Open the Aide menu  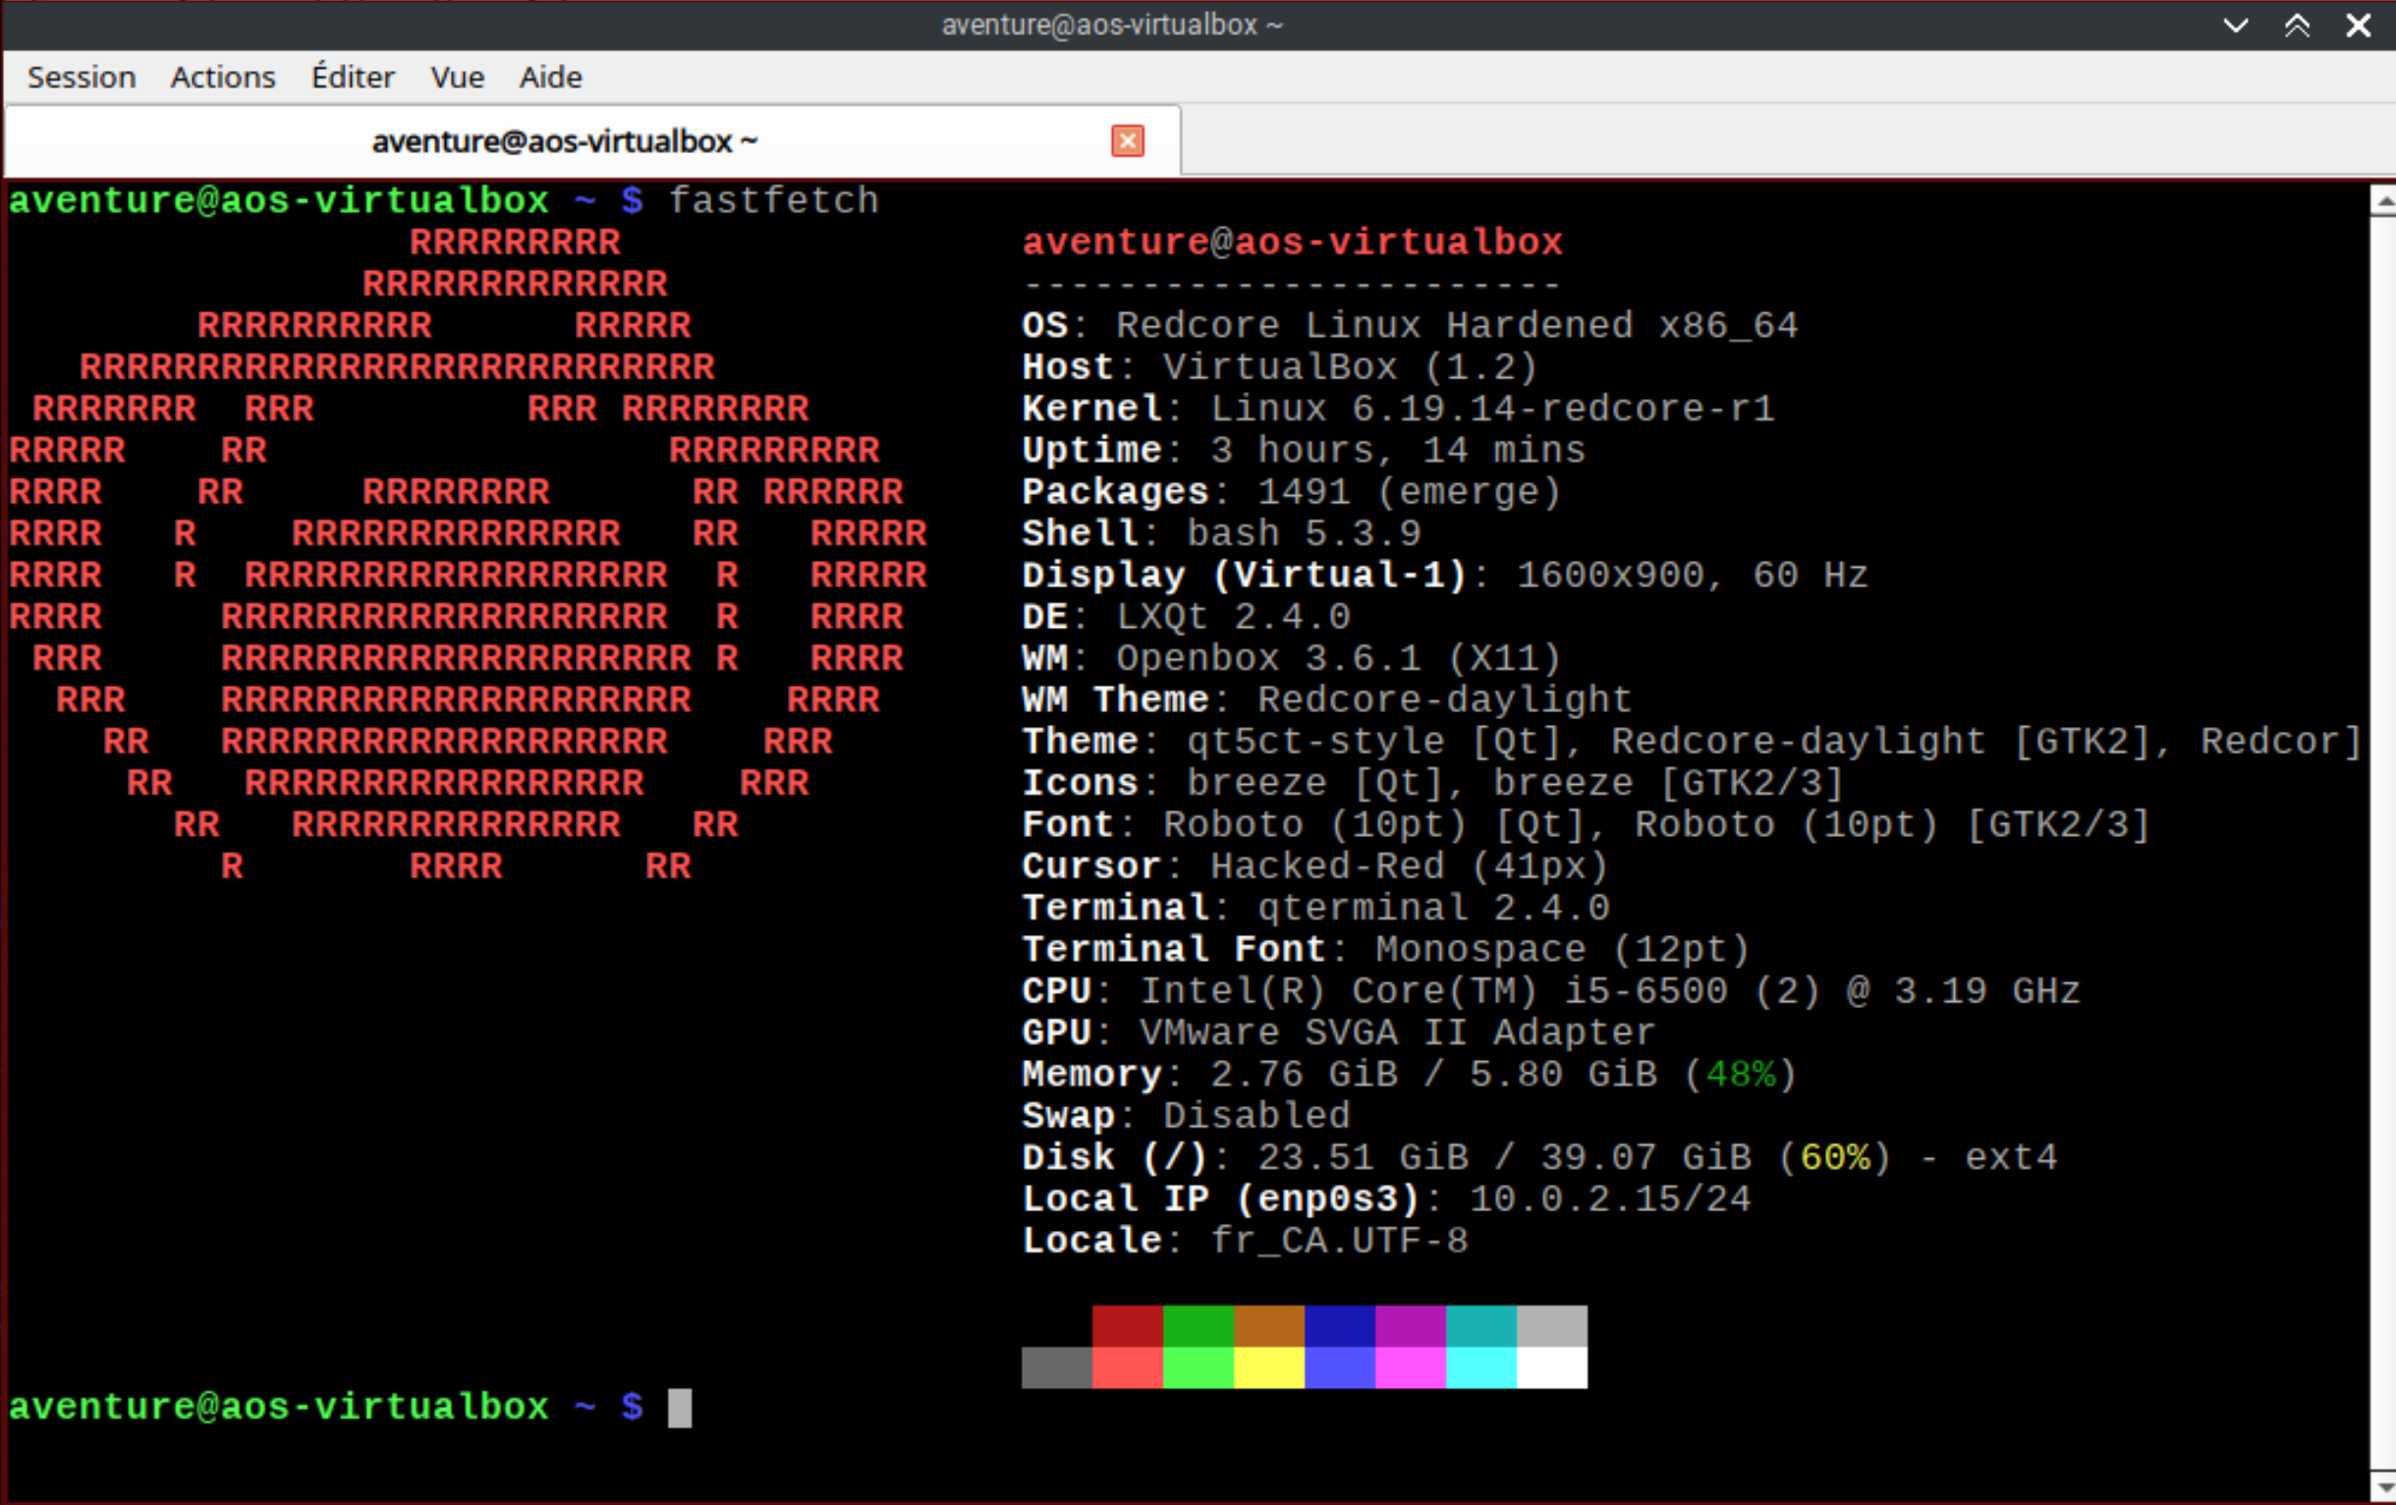tap(550, 77)
